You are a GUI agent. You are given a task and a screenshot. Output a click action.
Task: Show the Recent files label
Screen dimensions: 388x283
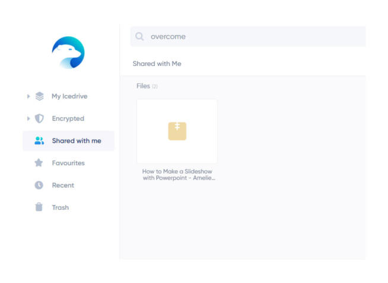click(x=63, y=185)
